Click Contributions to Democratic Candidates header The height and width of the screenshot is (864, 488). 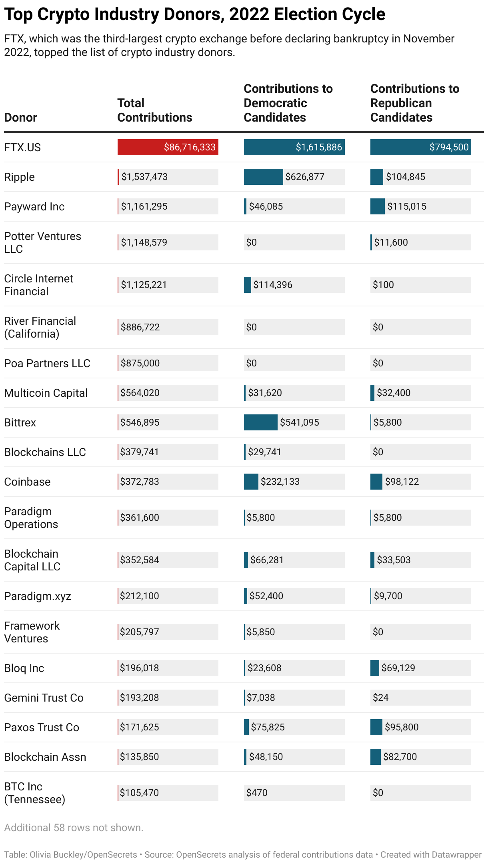pyautogui.click(x=288, y=103)
